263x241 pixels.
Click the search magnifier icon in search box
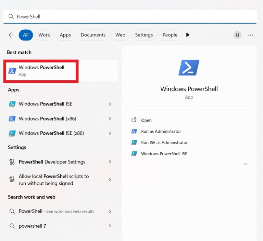tap(11, 16)
